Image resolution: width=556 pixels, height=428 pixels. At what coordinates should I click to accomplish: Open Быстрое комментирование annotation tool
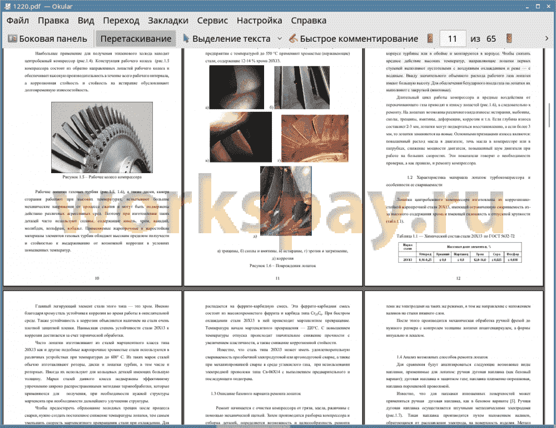(x=354, y=38)
